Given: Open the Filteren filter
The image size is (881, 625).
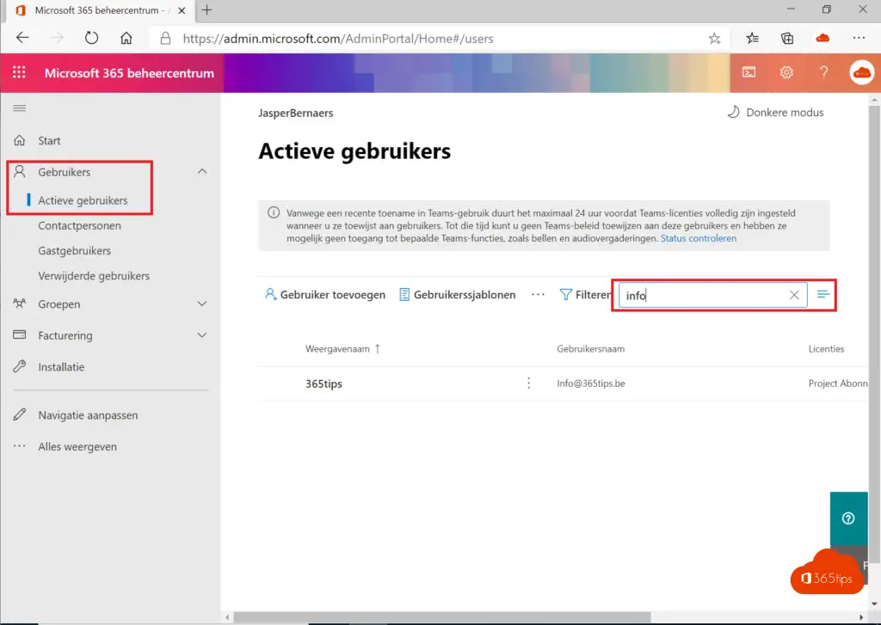Looking at the screenshot, I should [x=585, y=295].
